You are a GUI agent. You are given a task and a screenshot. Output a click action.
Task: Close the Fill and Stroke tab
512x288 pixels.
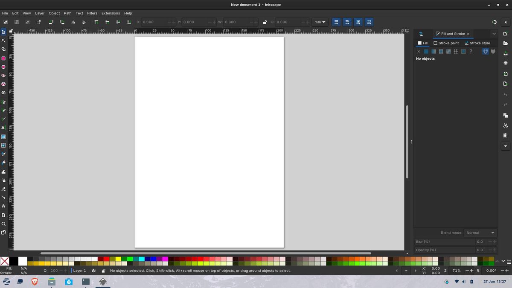tap(468, 34)
